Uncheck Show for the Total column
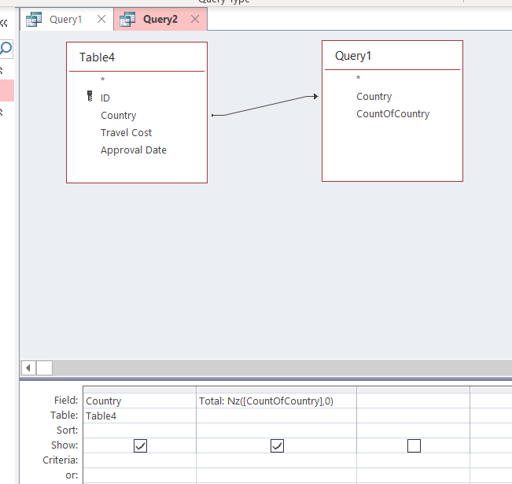This screenshot has height=484, width=512. [x=277, y=445]
